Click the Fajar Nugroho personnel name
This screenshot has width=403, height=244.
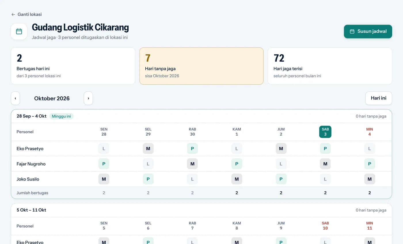(x=31, y=164)
